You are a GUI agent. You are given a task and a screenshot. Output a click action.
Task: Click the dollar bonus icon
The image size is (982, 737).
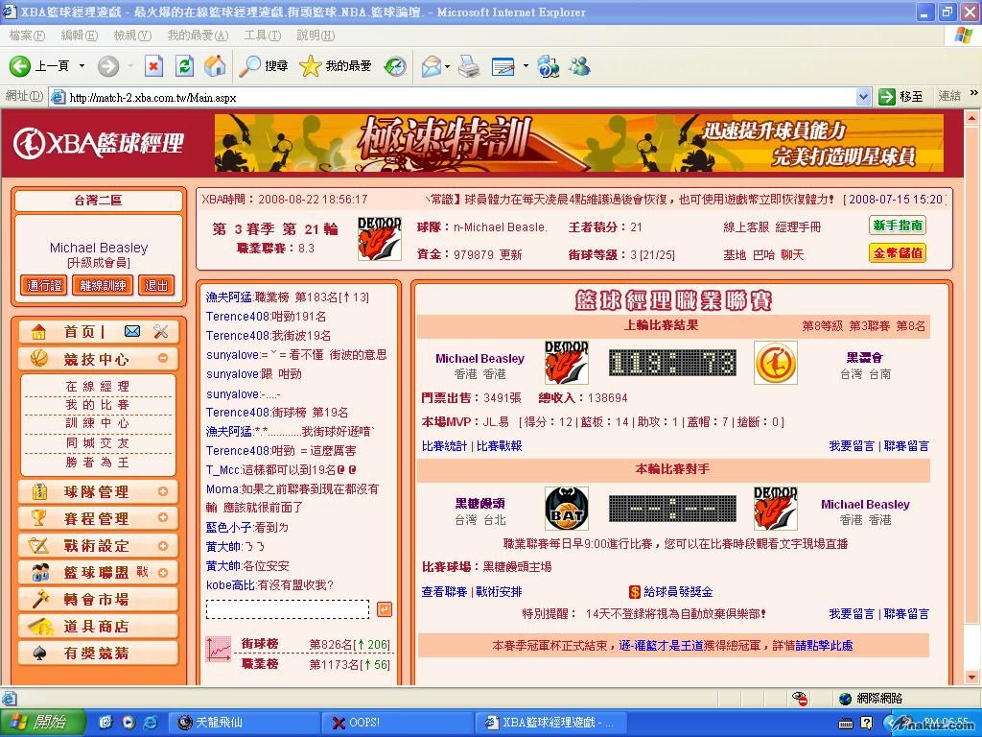634,592
